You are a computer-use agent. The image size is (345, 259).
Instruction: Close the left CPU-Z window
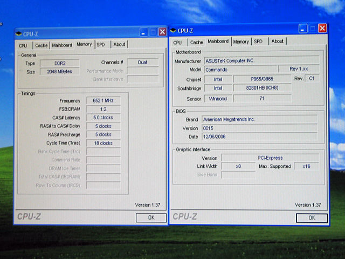coord(162,32)
